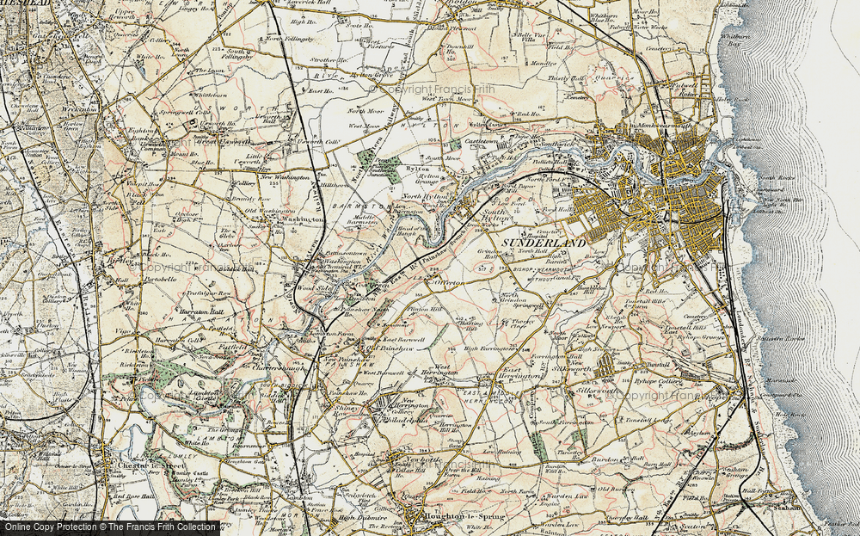Select the West Herrington label
Screen dimensions: 860x536
point(439,369)
